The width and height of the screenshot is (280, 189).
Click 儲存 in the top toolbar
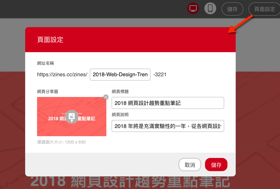click(232, 9)
